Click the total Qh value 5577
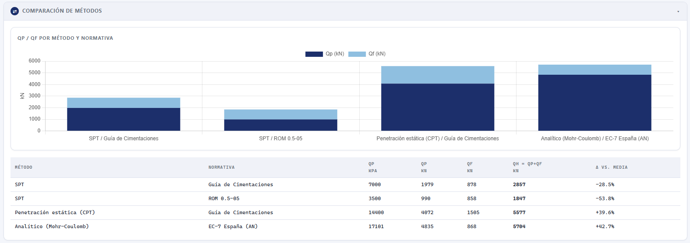Viewport: 690px width, 243px height. [519, 212]
